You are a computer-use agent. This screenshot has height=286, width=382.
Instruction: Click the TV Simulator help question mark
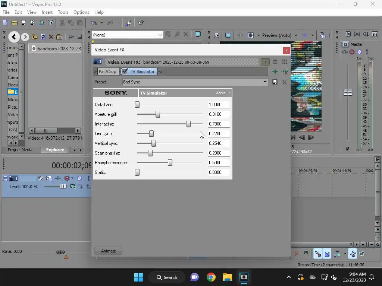coord(229,93)
